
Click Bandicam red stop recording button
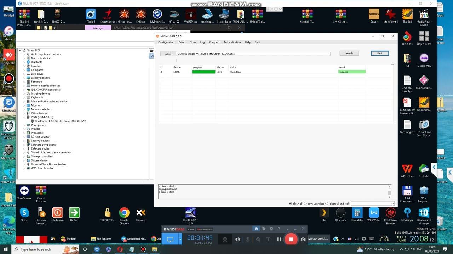pyautogui.click(x=291, y=239)
